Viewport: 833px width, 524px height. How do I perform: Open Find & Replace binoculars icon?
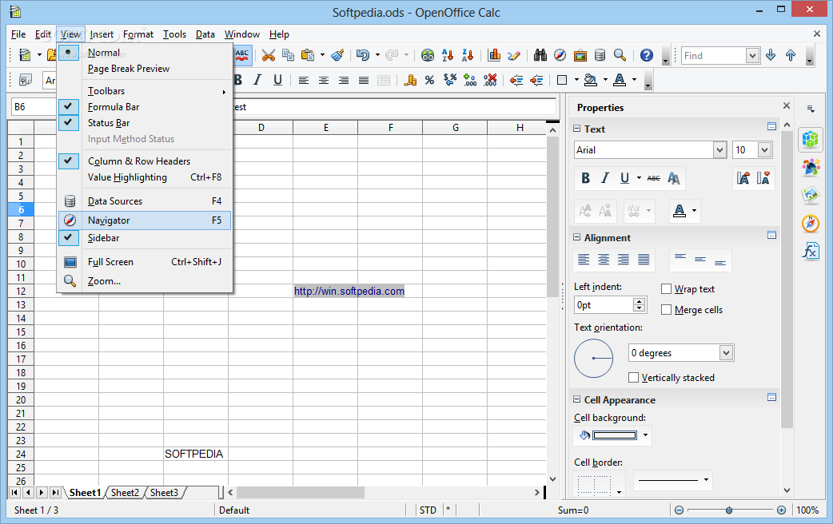point(540,54)
